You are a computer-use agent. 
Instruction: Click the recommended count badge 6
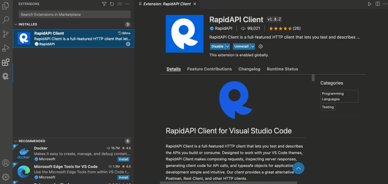[128, 141]
